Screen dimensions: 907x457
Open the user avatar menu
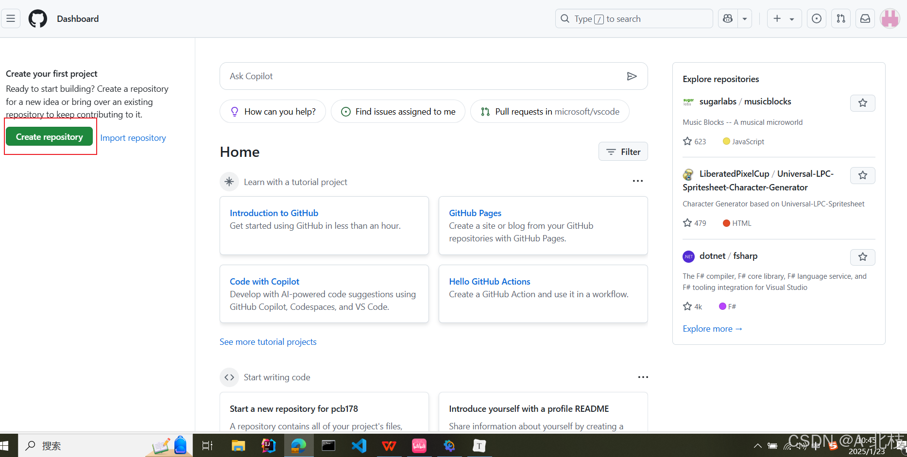890,19
